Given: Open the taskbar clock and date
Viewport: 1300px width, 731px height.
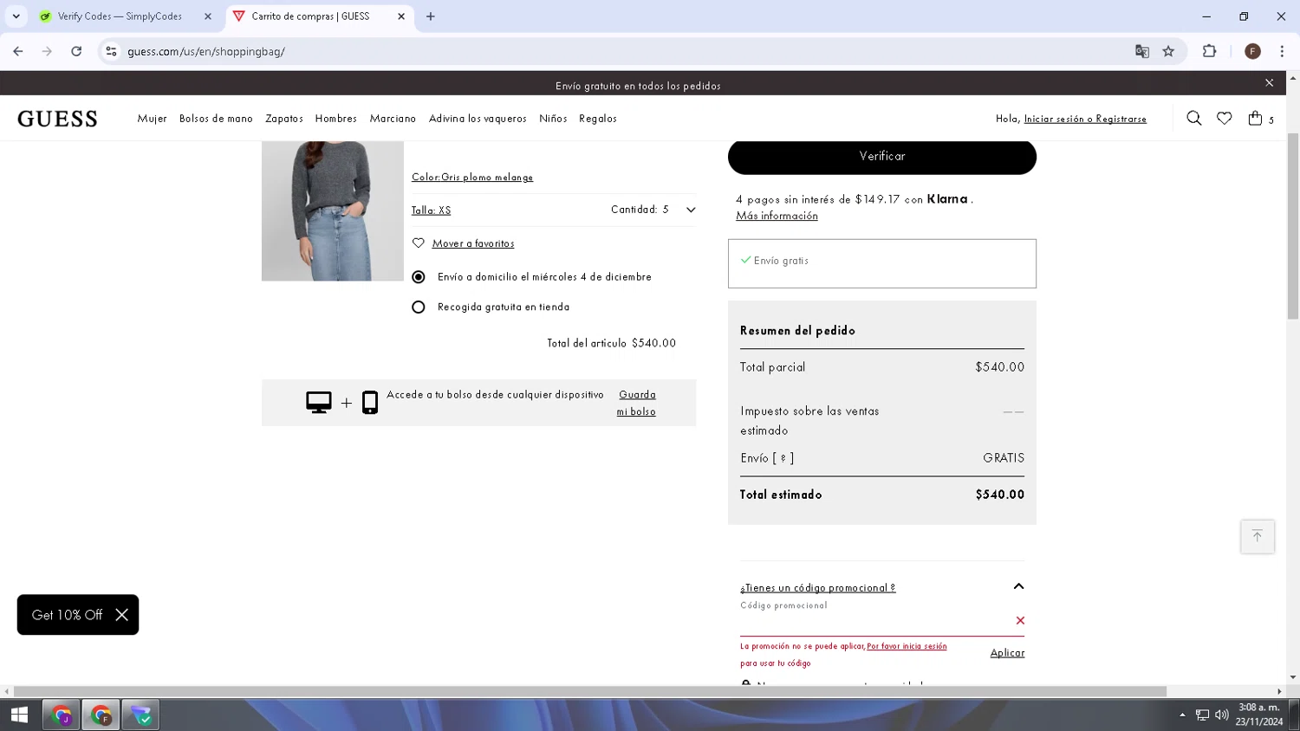Looking at the screenshot, I should [1259, 715].
